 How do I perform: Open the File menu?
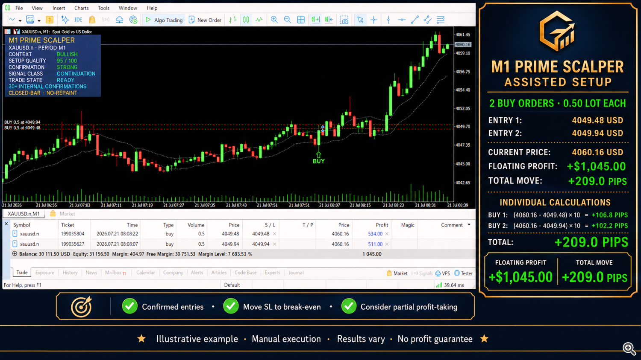click(19, 8)
